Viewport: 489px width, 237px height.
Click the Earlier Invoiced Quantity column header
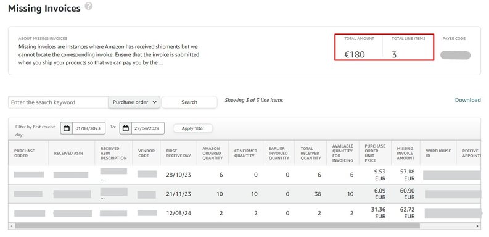pyautogui.click(x=279, y=153)
